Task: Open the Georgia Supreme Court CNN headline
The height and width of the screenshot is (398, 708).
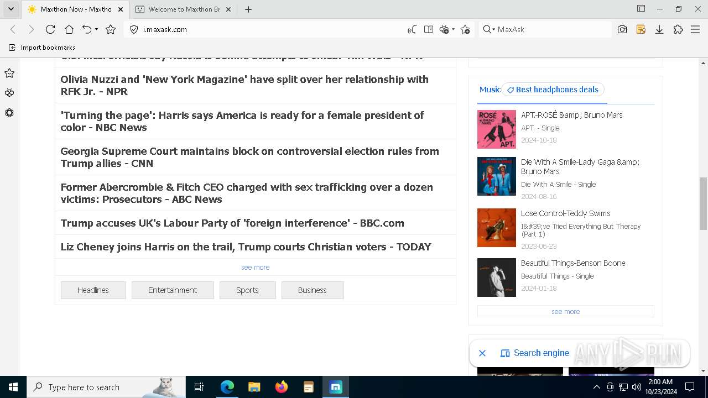Action: coord(249,157)
